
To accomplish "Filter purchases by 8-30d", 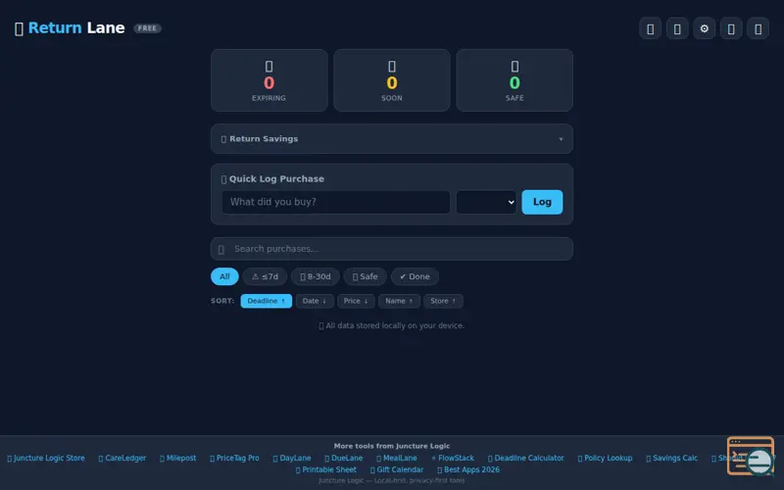I will 315,276.
